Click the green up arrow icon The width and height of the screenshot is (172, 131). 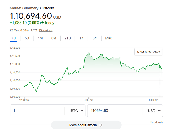(43, 23)
